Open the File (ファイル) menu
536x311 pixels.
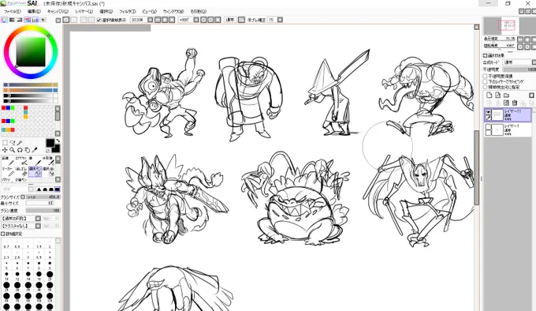click(12, 11)
